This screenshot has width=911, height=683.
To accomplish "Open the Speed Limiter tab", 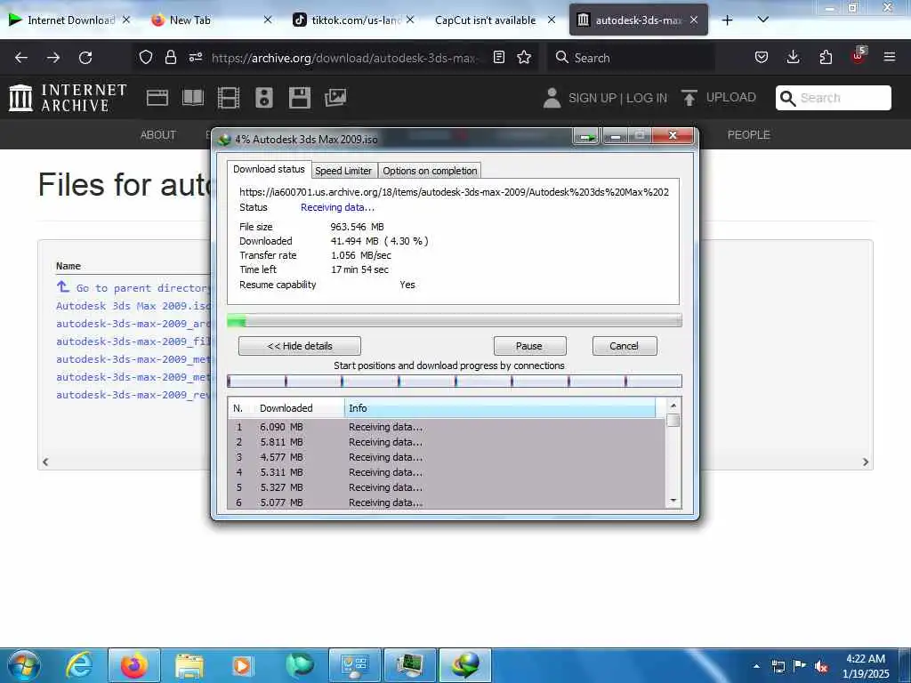I will pyautogui.click(x=343, y=171).
